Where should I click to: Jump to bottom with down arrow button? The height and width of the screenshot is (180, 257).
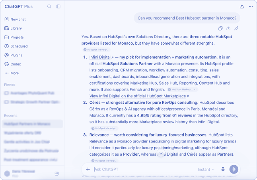161,153
